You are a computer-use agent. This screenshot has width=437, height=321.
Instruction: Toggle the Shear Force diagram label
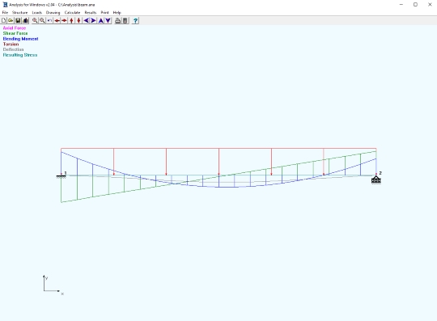tap(15, 33)
